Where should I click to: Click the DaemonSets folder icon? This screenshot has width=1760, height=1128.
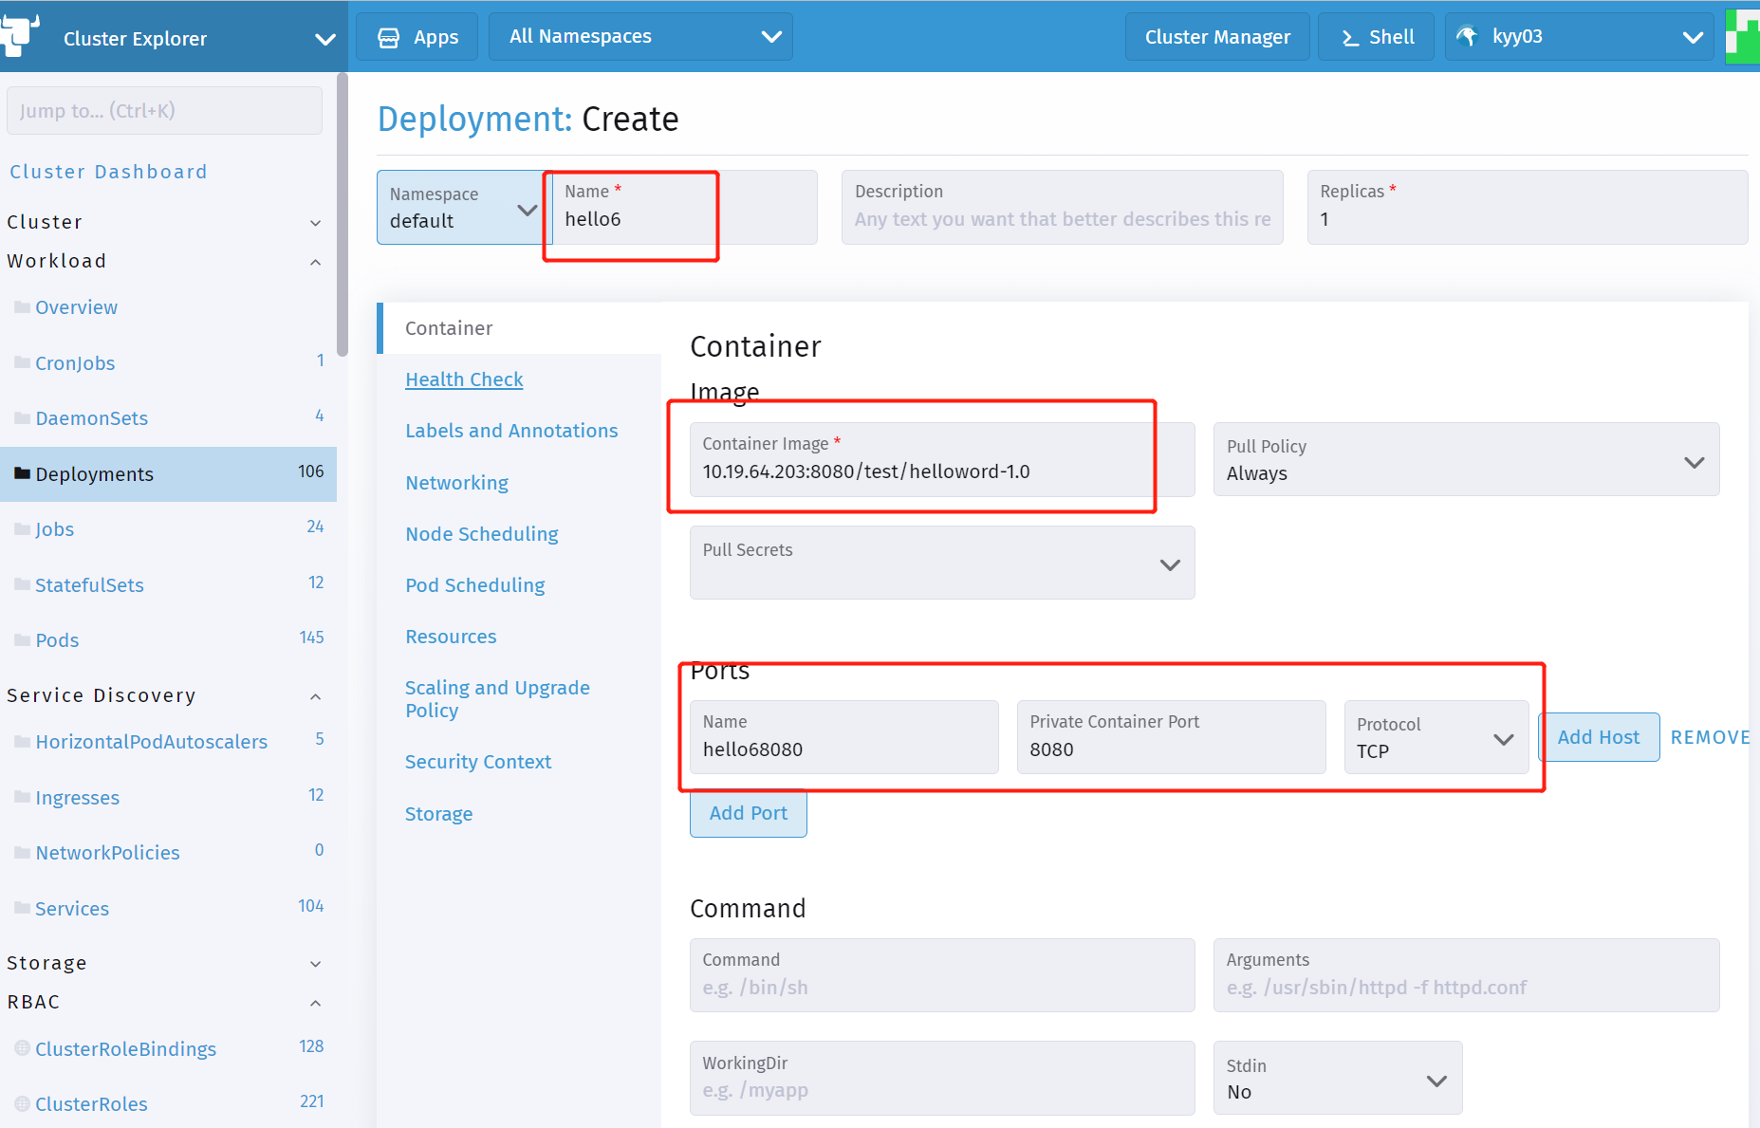(23, 417)
